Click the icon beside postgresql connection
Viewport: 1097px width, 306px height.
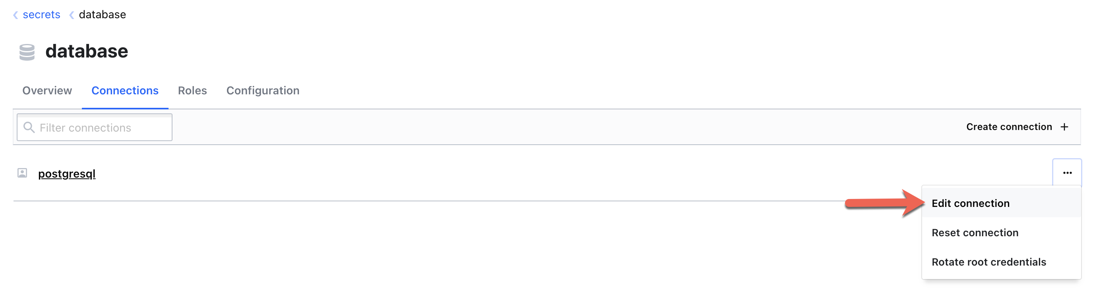tap(22, 173)
